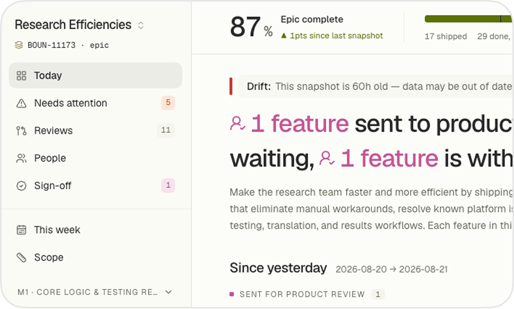This screenshot has width=514, height=309.
Task: Click the Scope ruler icon
Action: pyautogui.click(x=21, y=257)
